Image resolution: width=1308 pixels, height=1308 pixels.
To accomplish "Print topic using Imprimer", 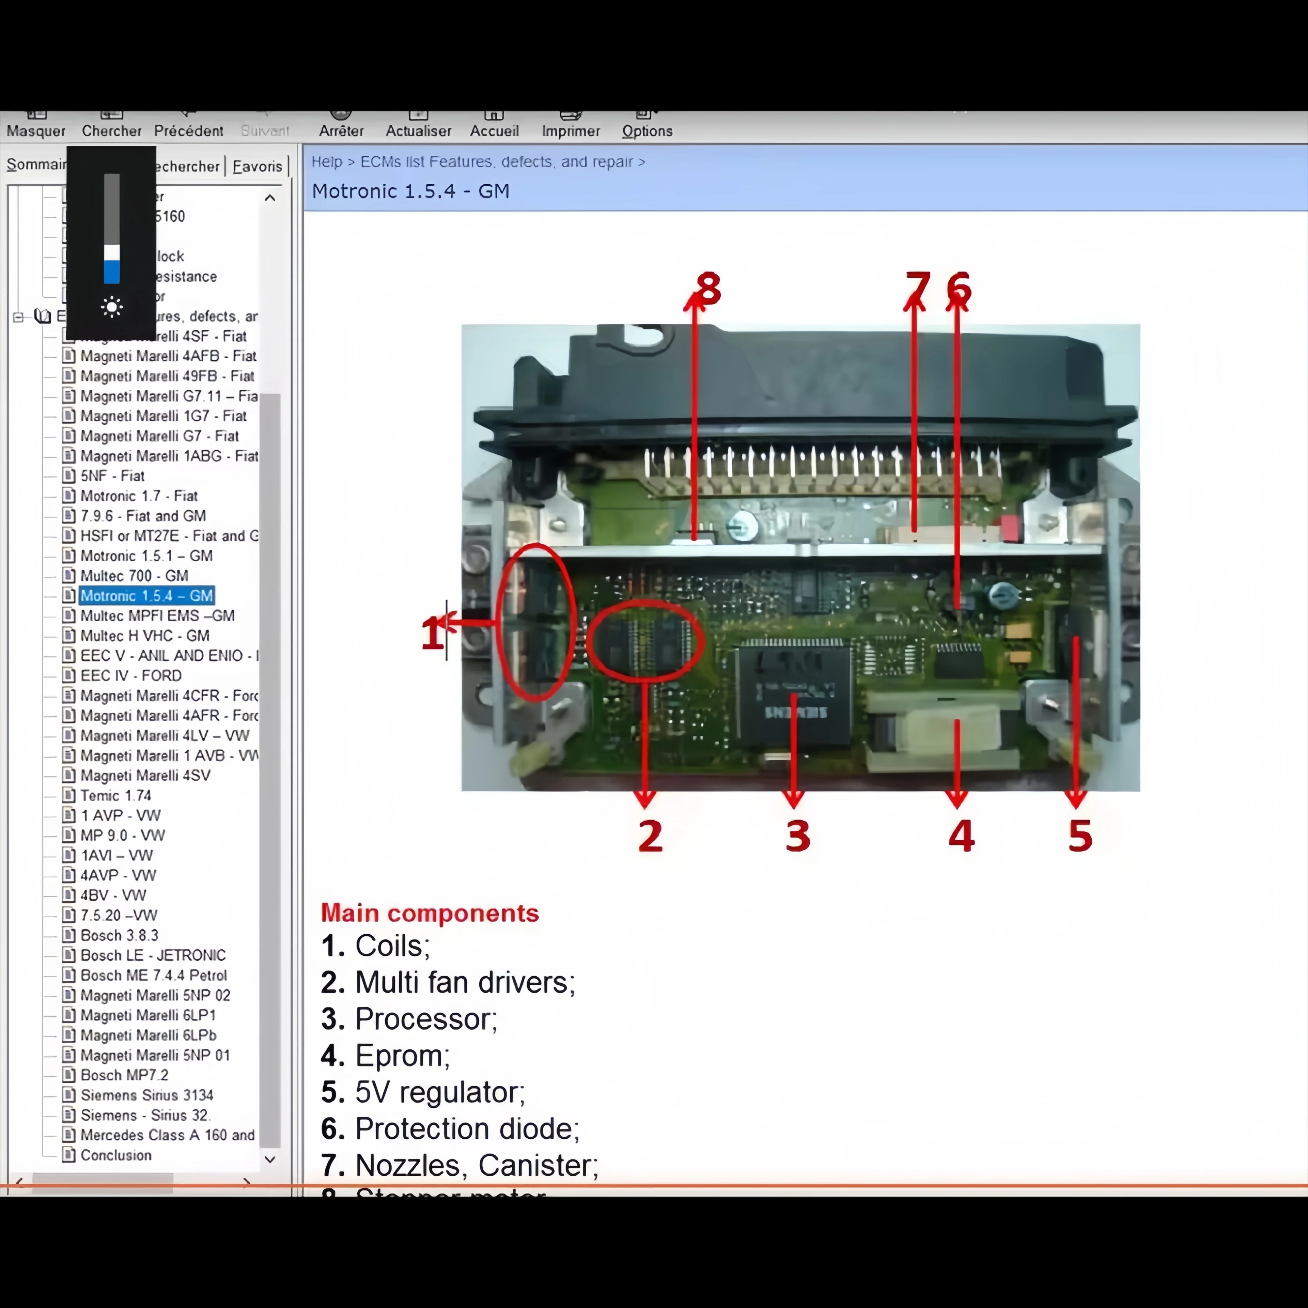I will [571, 126].
